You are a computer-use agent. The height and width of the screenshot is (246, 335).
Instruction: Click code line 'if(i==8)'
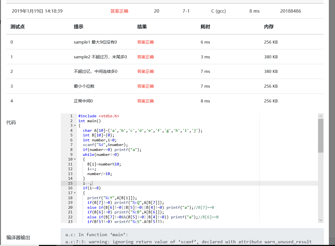coord(92,188)
